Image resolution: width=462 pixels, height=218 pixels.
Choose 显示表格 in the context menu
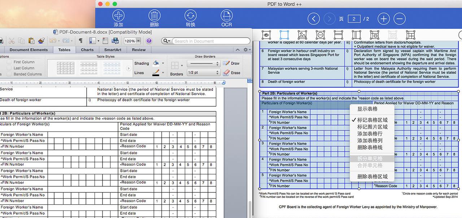click(372, 109)
